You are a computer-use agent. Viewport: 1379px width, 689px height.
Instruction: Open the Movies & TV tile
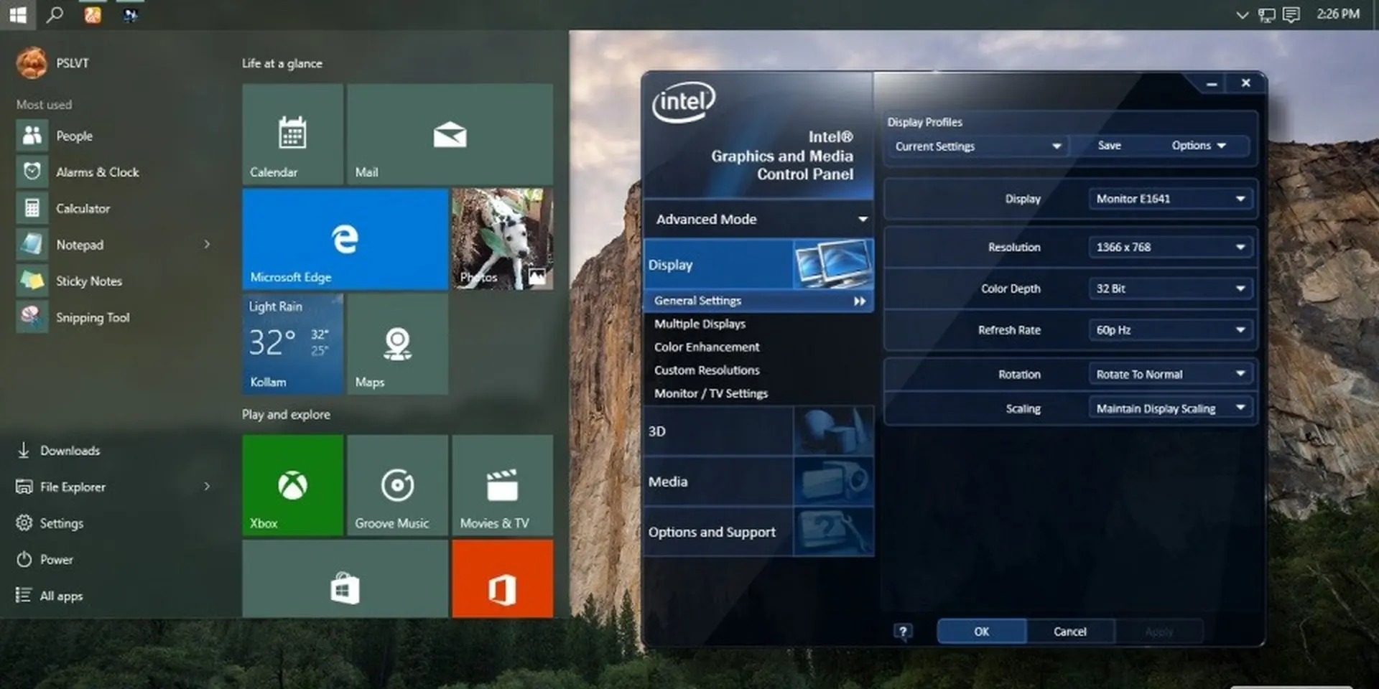pos(503,485)
